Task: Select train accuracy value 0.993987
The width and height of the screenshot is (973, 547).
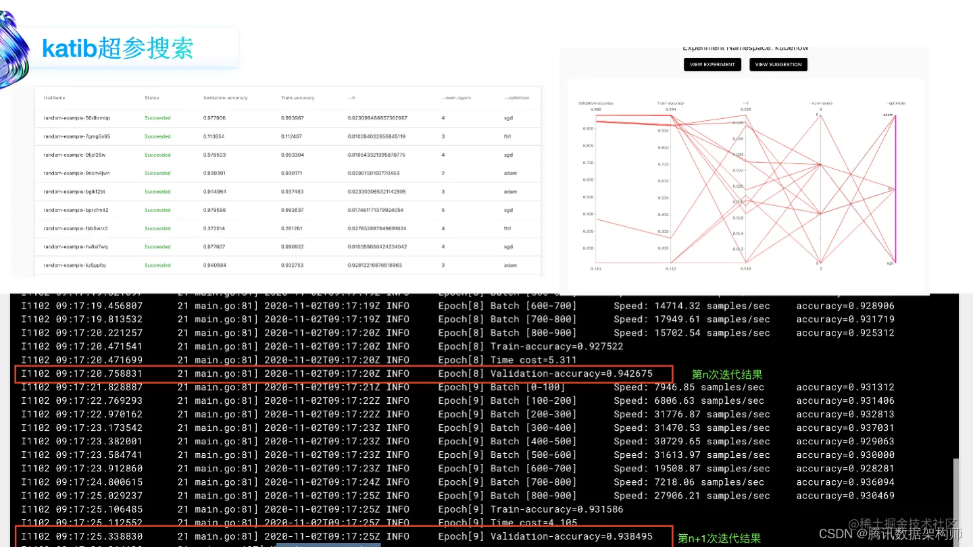Action: coord(293,118)
